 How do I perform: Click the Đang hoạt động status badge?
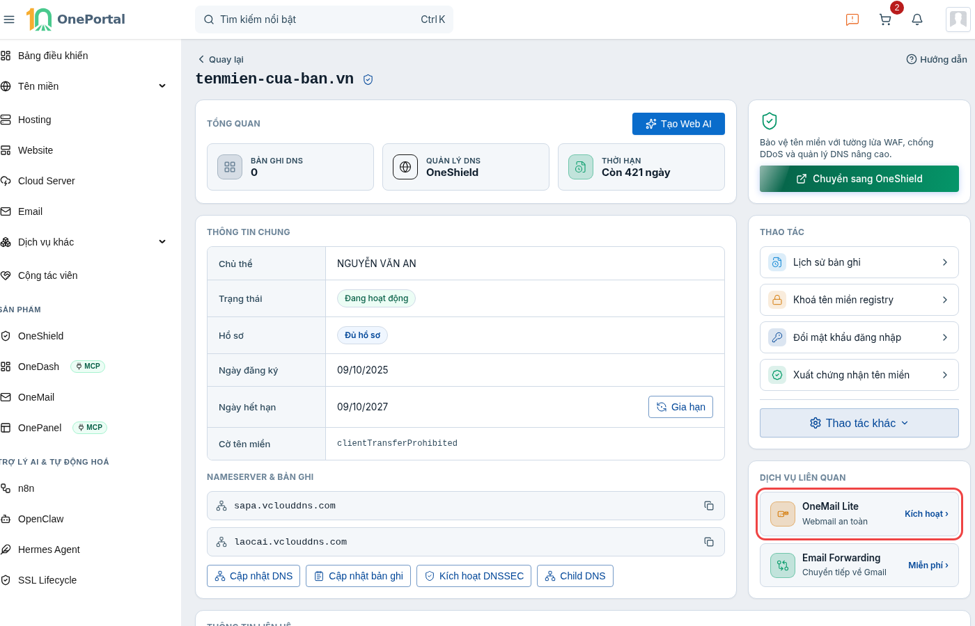[x=376, y=298]
